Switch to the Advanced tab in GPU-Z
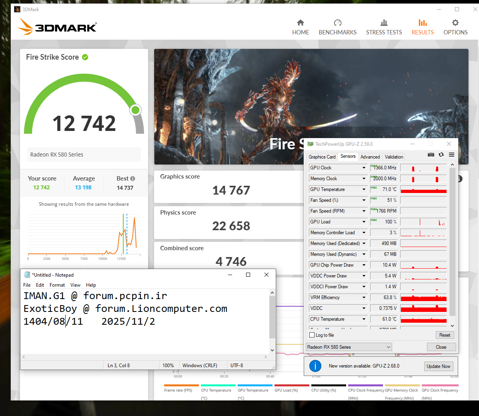479x416 pixels. (x=370, y=157)
